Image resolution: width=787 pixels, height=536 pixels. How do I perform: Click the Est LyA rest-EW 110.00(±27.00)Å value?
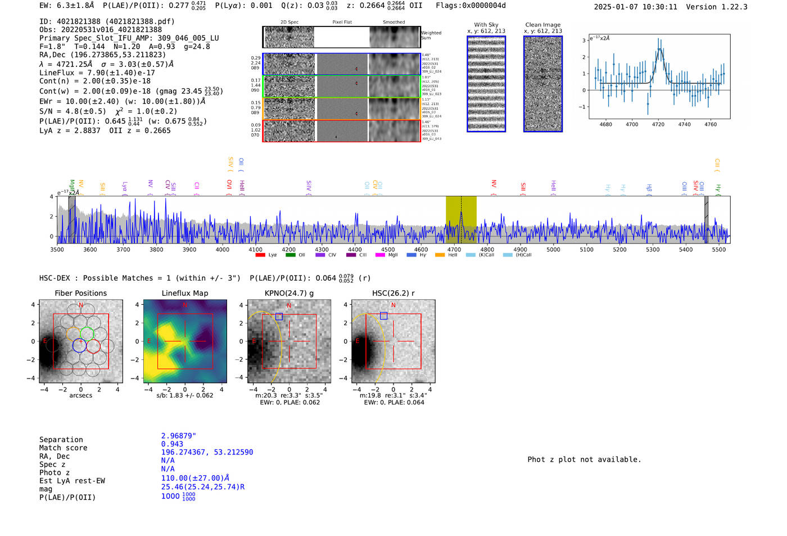pyautogui.click(x=195, y=479)
